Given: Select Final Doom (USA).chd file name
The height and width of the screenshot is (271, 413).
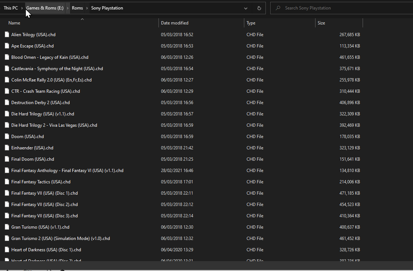Looking at the screenshot, I should click(x=32, y=159).
